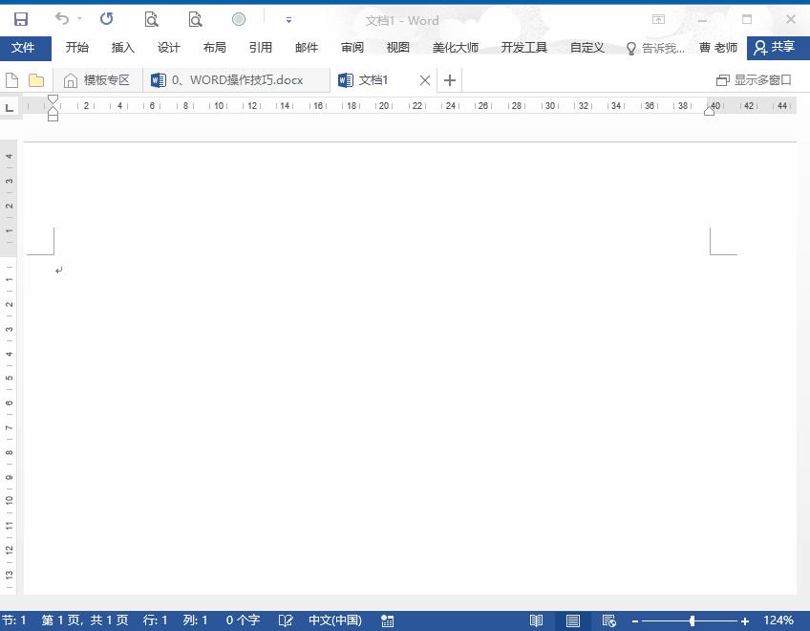Image resolution: width=810 pixels, height=631 pixels.
Task: Switch to Read Mode via status bar icon
Action: [535, 620]
